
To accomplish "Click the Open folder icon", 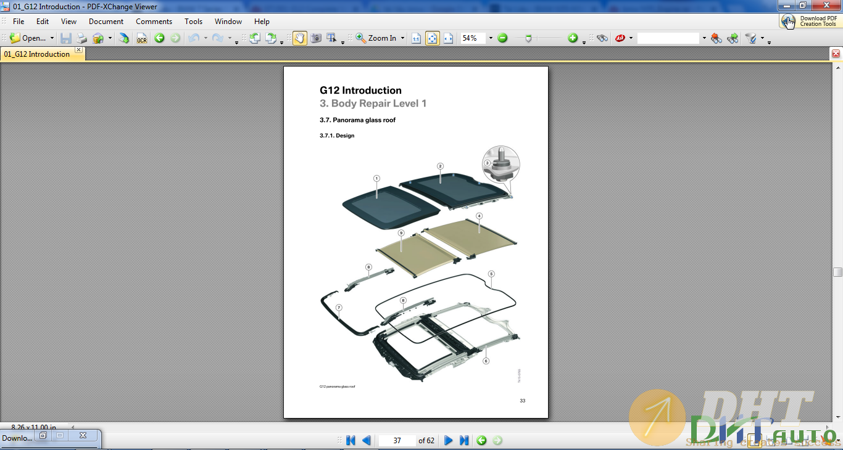I will click(15, 38).
